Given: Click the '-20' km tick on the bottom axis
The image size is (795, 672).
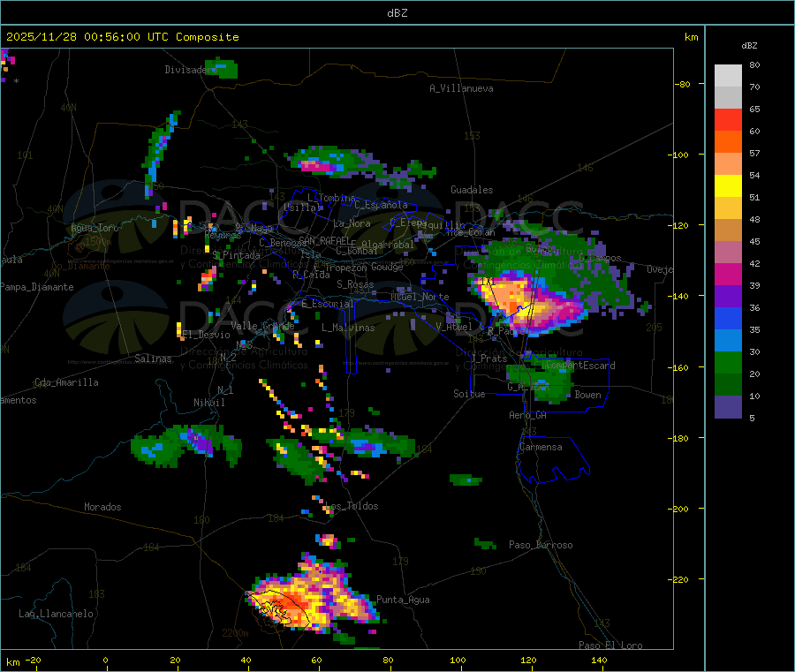Looking at the screenshot, I should [x=34, y=660].
